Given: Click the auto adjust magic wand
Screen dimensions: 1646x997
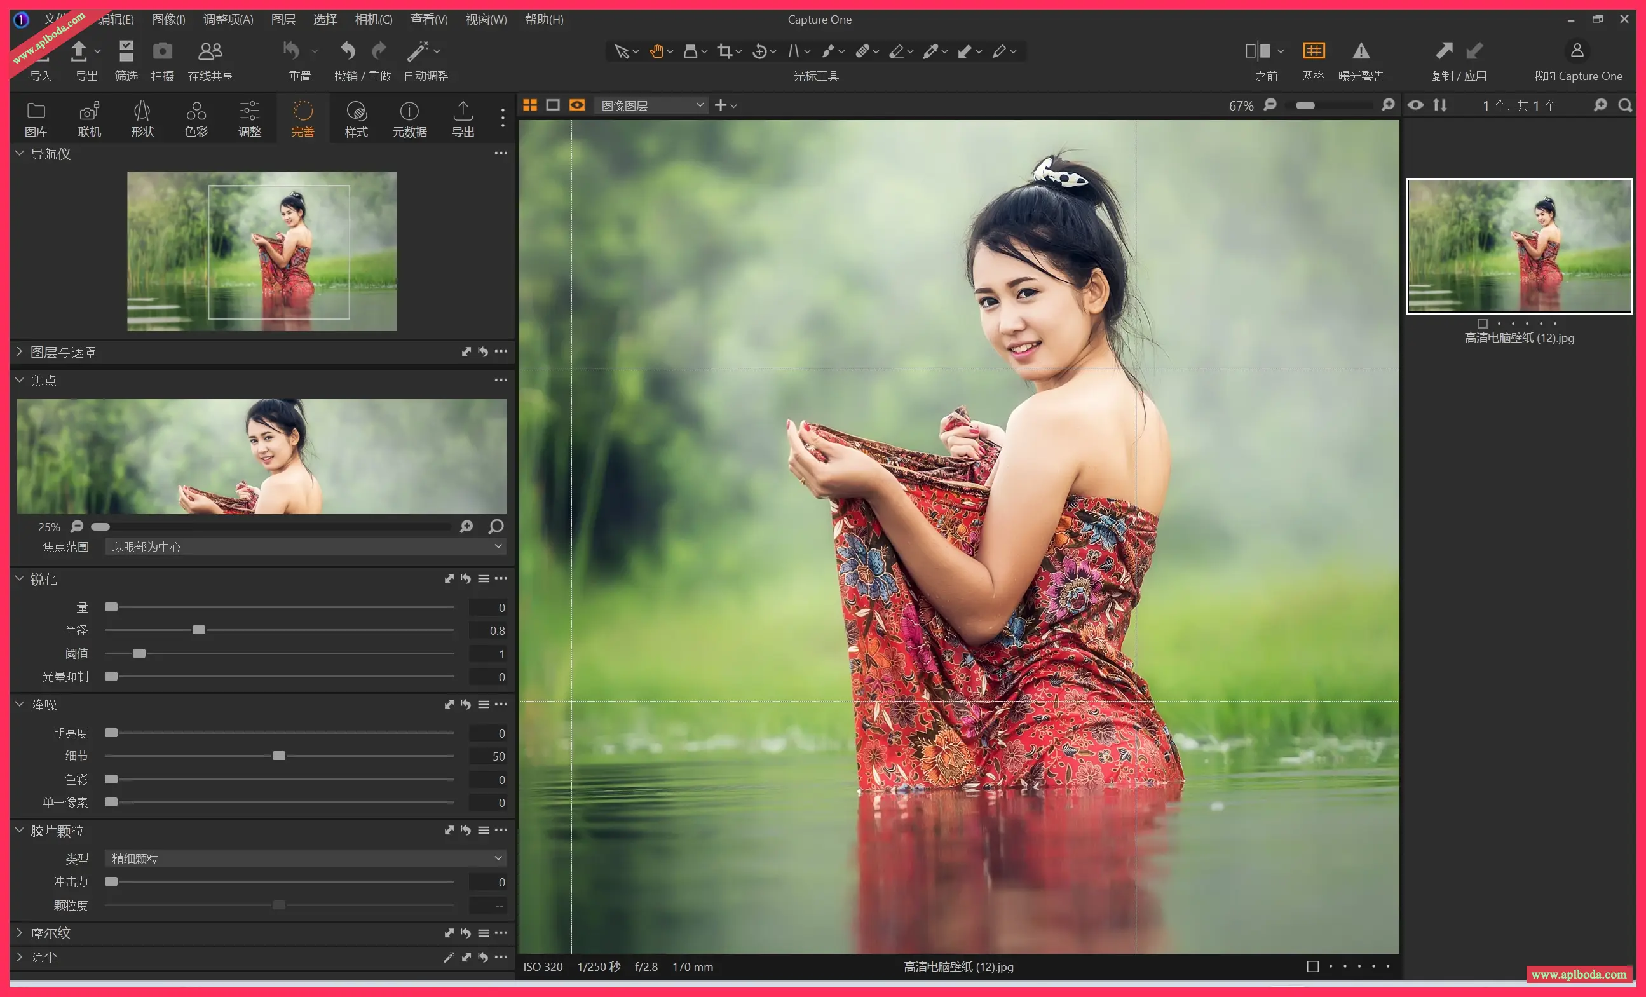Looking at the screenshot, I should [418, 51].
